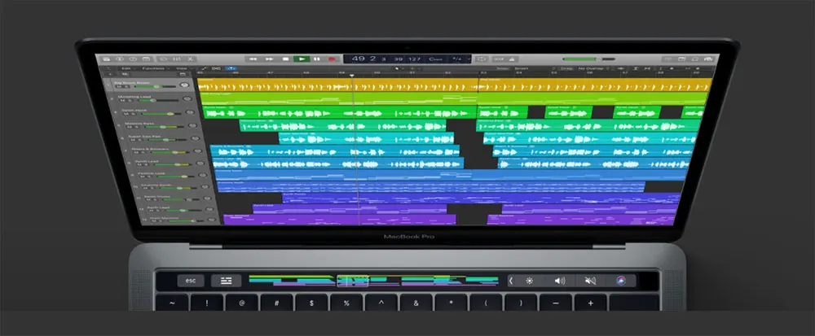The width and height of the screenshot is (815, 336).
Task: Open the media Browsers icon at far right
Action: (x=708, y=59)
